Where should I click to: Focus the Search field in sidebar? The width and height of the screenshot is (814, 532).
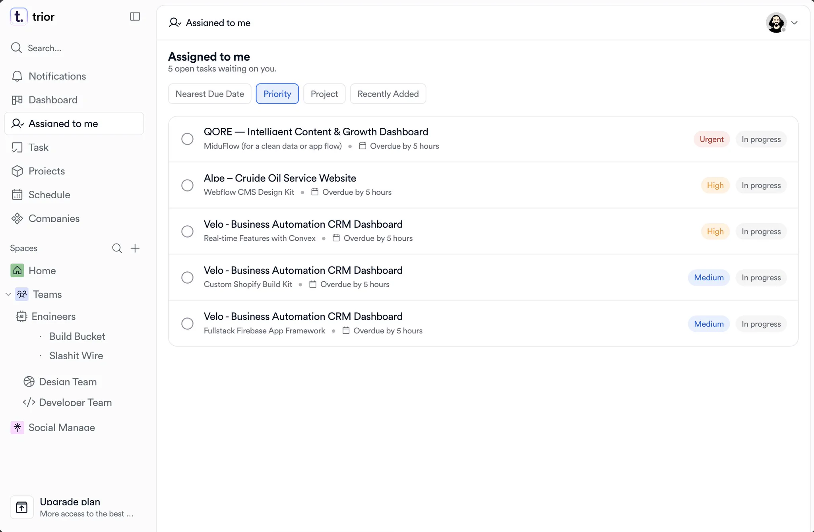click(74, 48)
